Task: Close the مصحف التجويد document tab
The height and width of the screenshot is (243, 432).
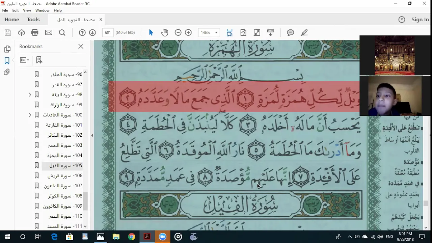Action: 101,20
